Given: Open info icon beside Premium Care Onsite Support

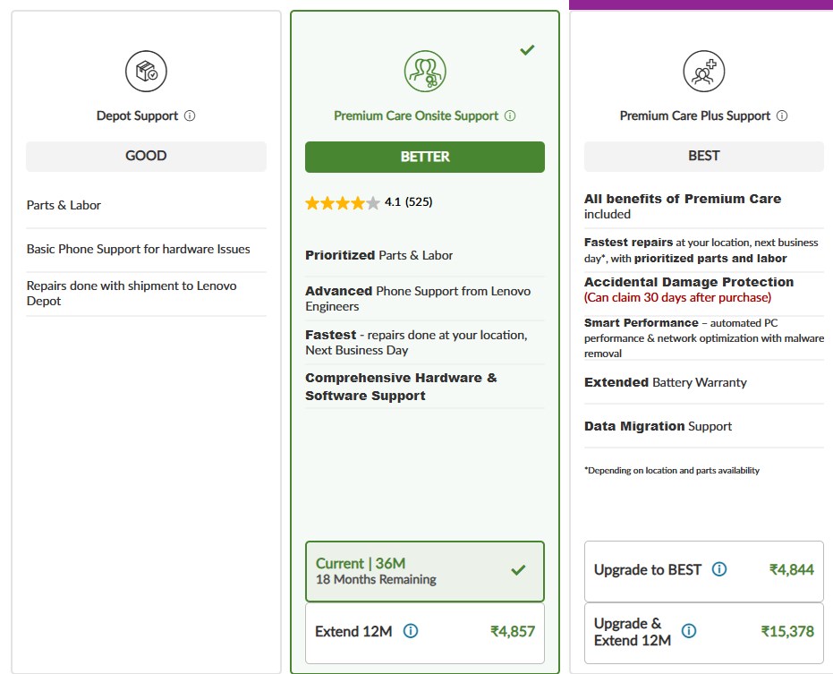Looking at the screenshot, I should coord(510,116).
